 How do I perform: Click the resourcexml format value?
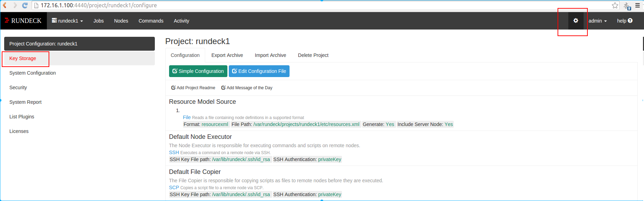215,124
